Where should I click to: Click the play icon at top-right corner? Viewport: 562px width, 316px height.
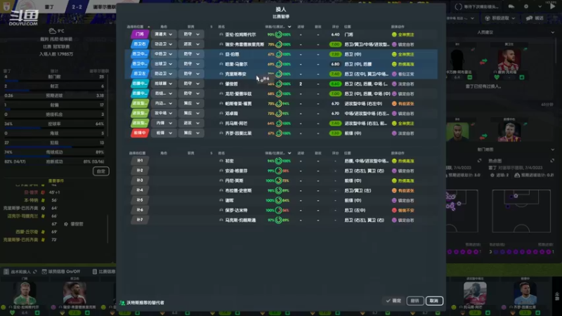[x=552, y=6]
